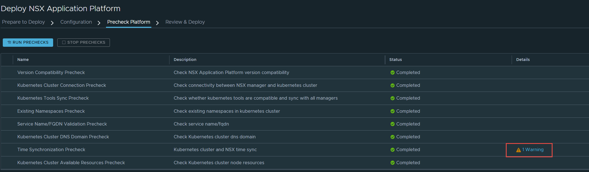Click the Description column header
589x172 pixels.
(x=185, y=60)
